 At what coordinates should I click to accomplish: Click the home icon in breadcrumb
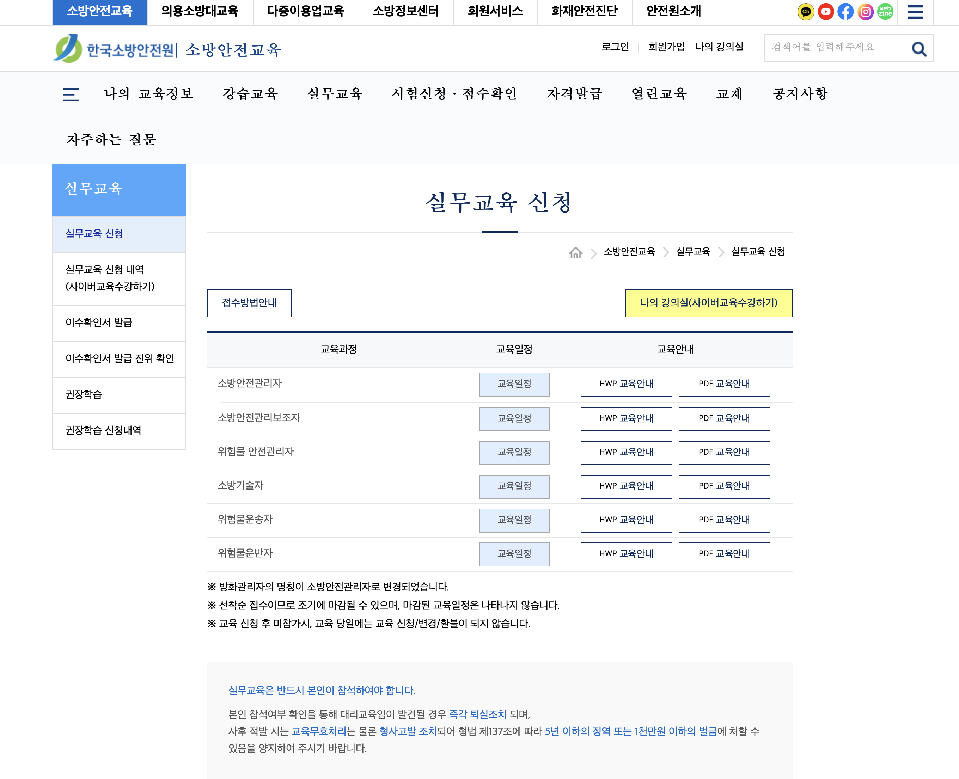(576, 252)
